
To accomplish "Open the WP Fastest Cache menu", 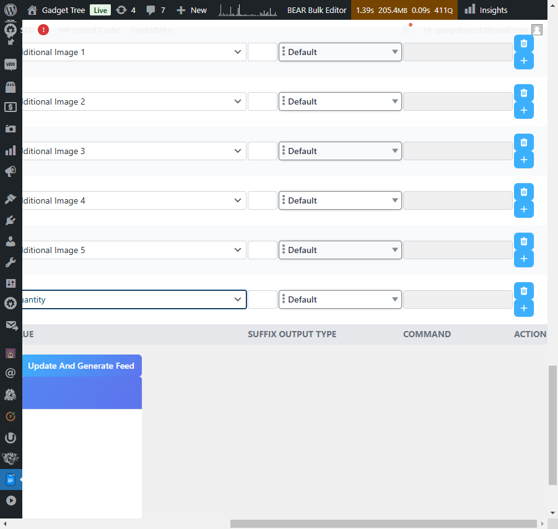I will click(89, 30).
